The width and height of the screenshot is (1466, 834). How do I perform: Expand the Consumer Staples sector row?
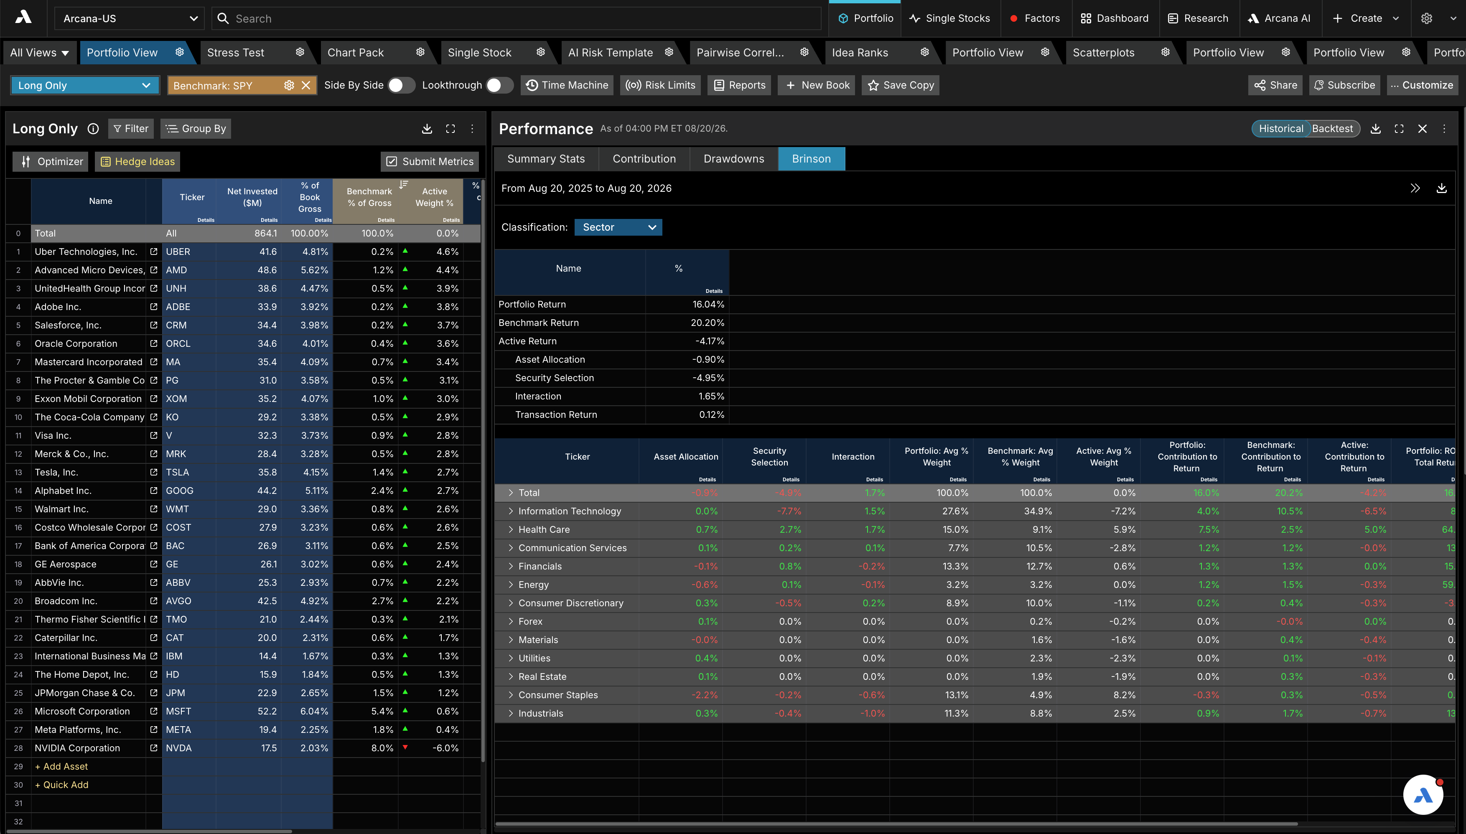point(510,695)
